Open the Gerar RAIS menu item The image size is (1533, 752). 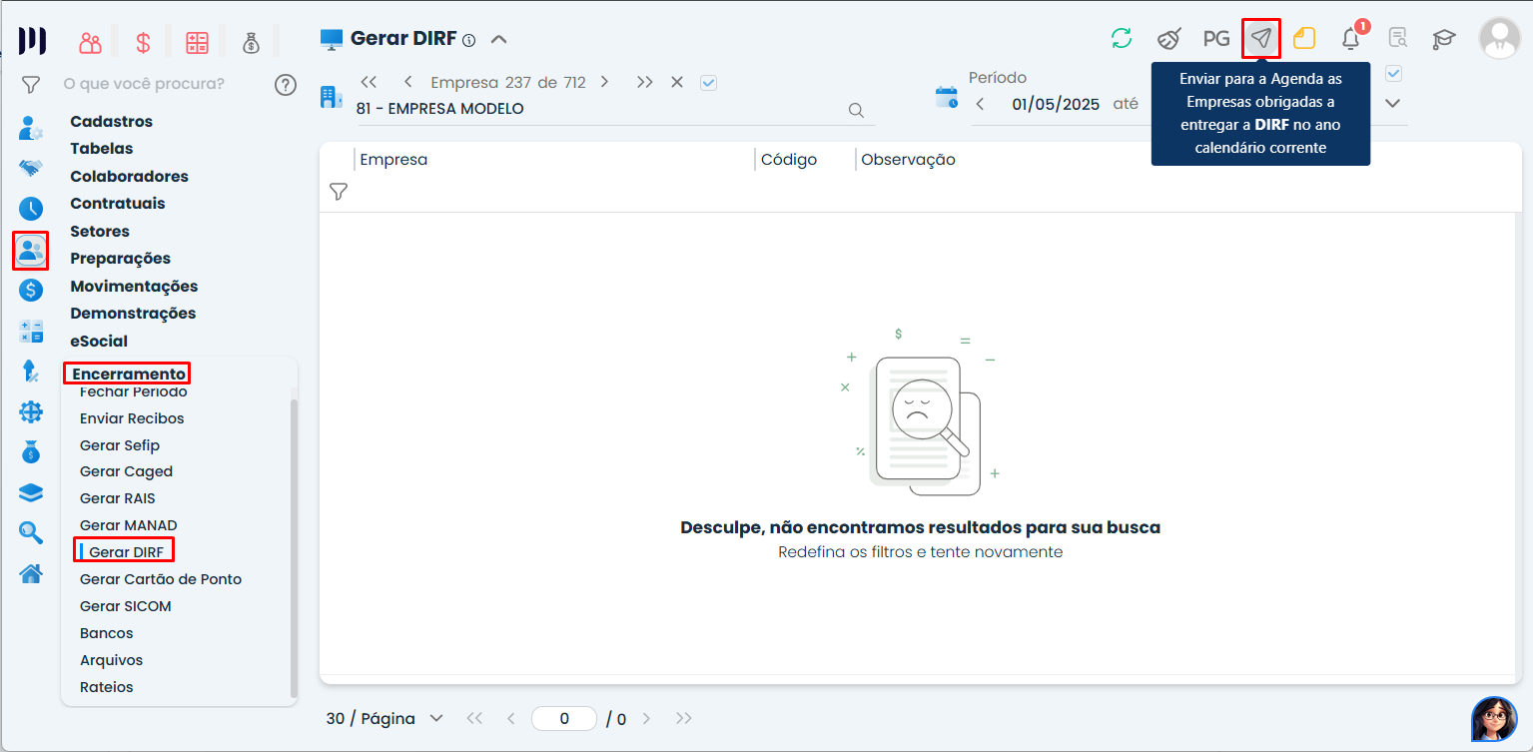118,498
